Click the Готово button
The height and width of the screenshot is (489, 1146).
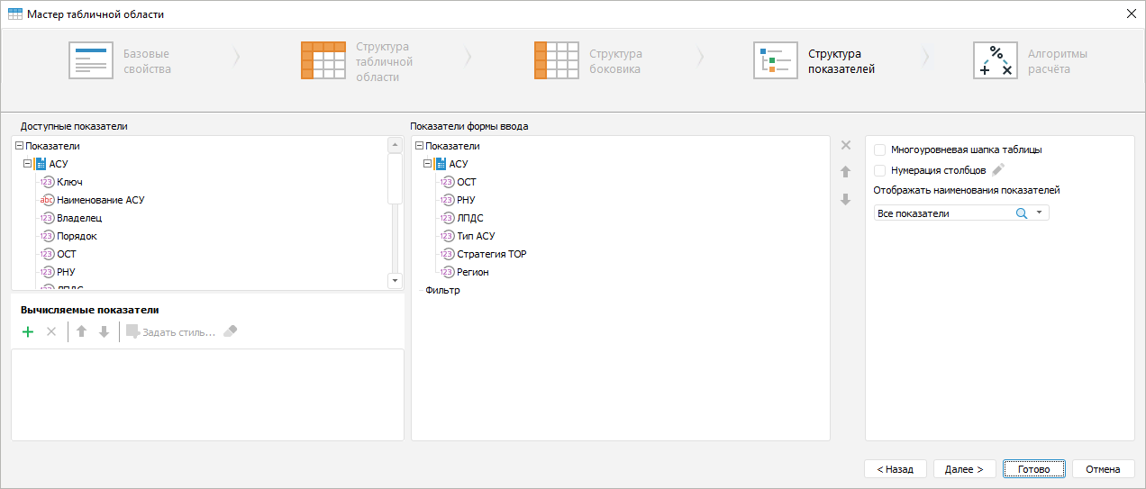(1033, 469)
